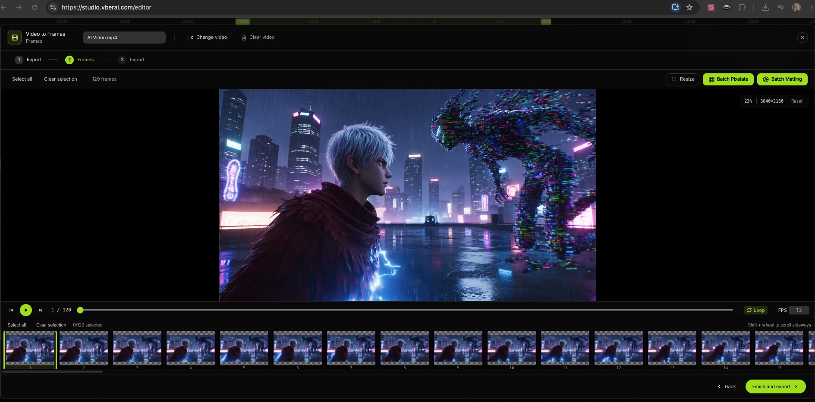815x402 pixels.
Task: Open the browser profile avatar
Action: 796,7
